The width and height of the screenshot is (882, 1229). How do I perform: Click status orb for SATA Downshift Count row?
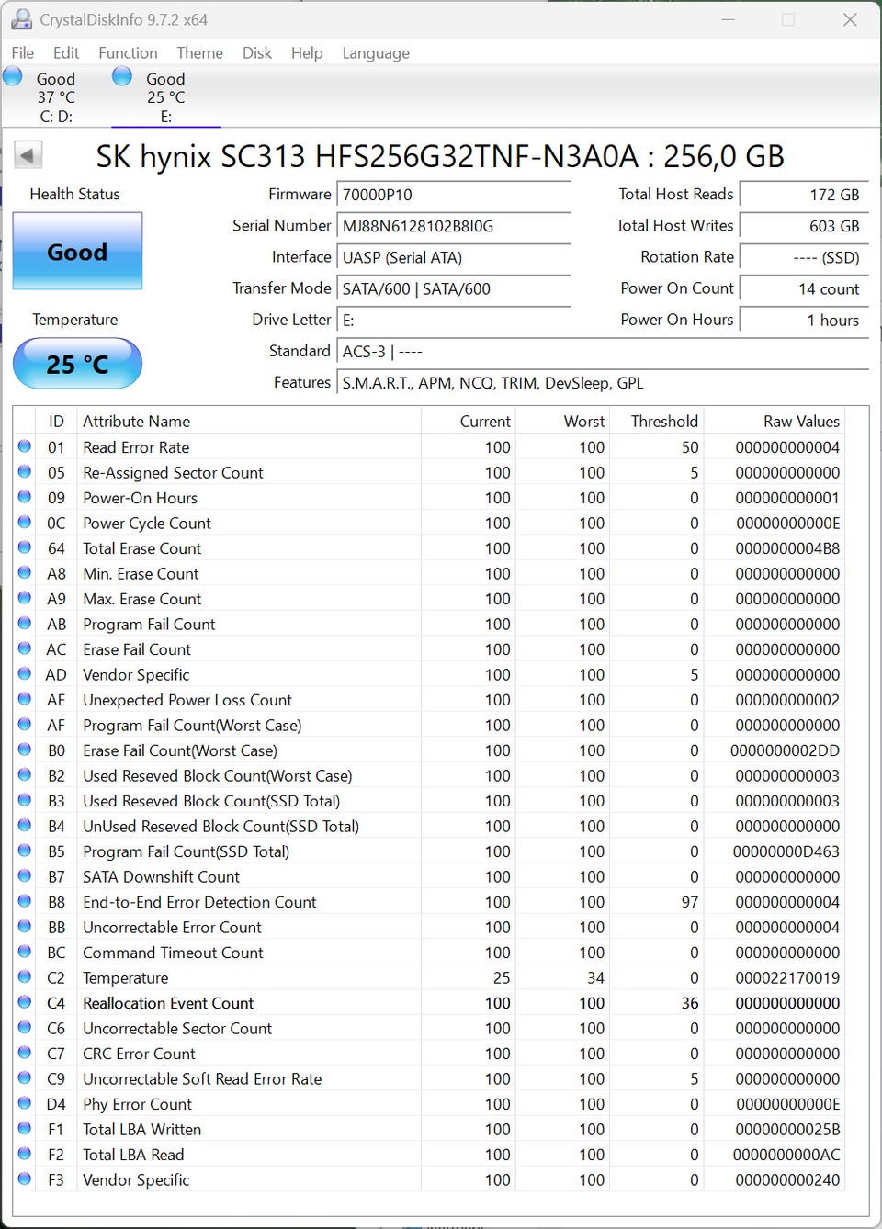[25, 875]
